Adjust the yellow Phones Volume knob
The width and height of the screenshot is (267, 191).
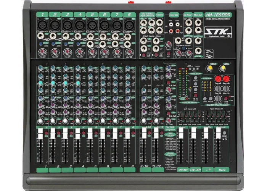222,68
